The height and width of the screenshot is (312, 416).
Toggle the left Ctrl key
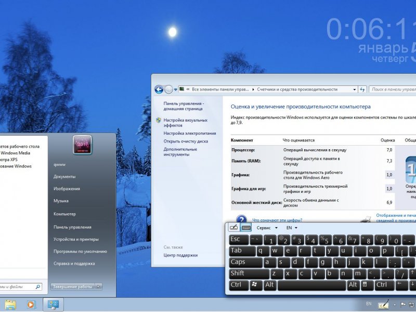click(239, 285)
